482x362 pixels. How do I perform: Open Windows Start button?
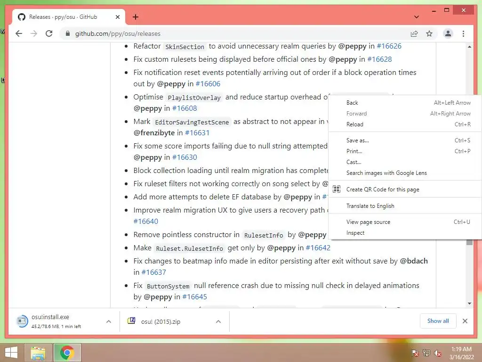point(11,353)
